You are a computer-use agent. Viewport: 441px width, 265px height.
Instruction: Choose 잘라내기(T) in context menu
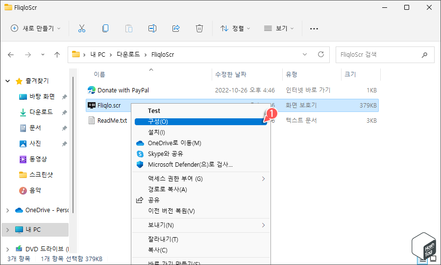201,240
